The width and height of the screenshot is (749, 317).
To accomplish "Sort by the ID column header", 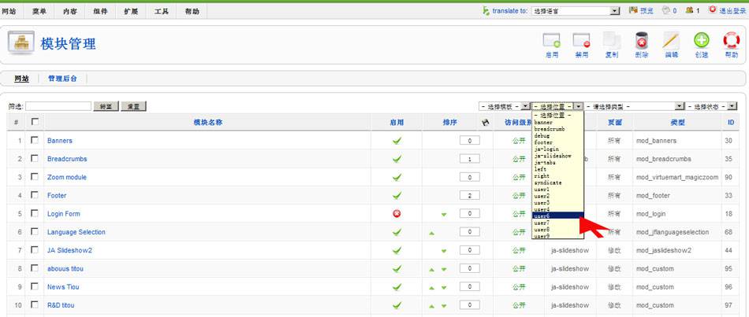I will click(x=731, y=123).
